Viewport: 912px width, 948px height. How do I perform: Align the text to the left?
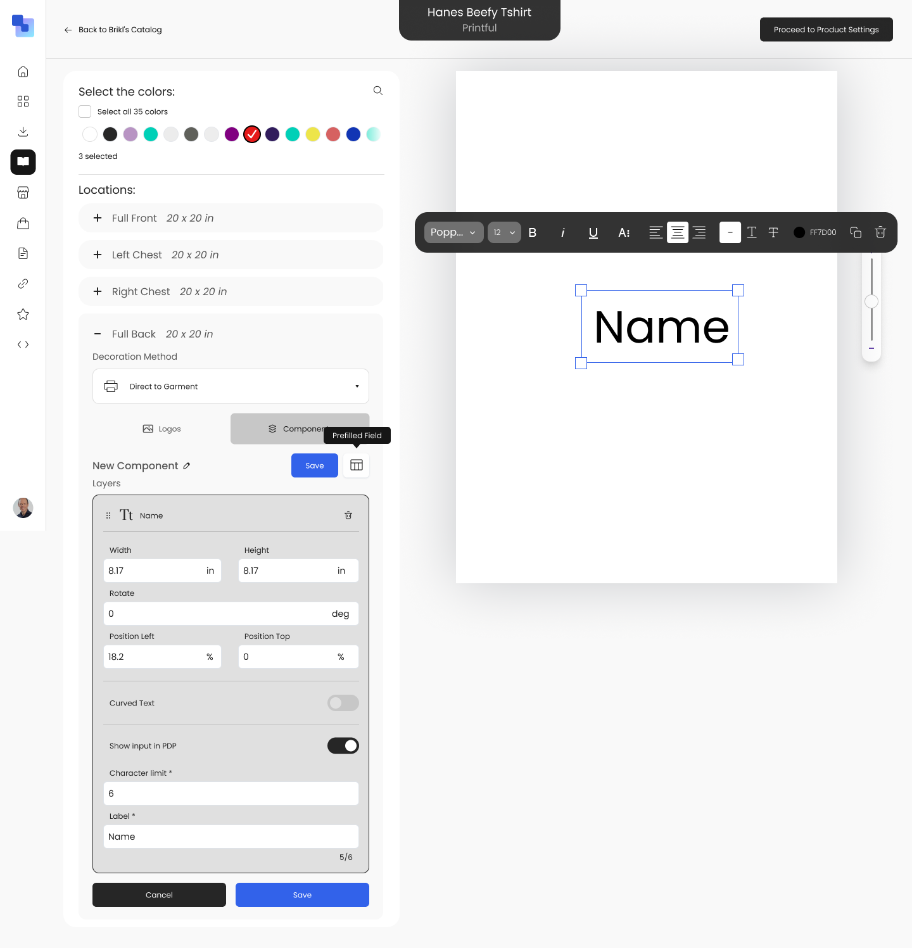pyautogui.click(x=655, y=232)
